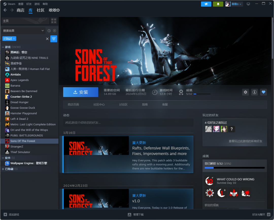Clear the library search filters

(x=47, y=39)
